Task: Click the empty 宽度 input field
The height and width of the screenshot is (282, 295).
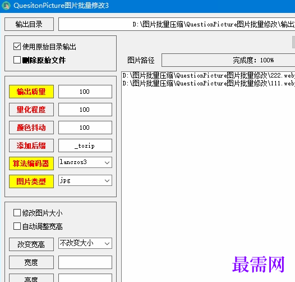Action: 85,262
